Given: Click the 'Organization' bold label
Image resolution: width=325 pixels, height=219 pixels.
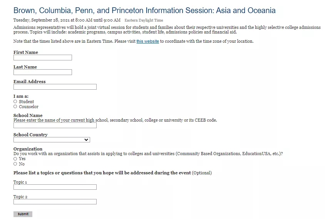Looking at the screenshot, I should (28, 149).
